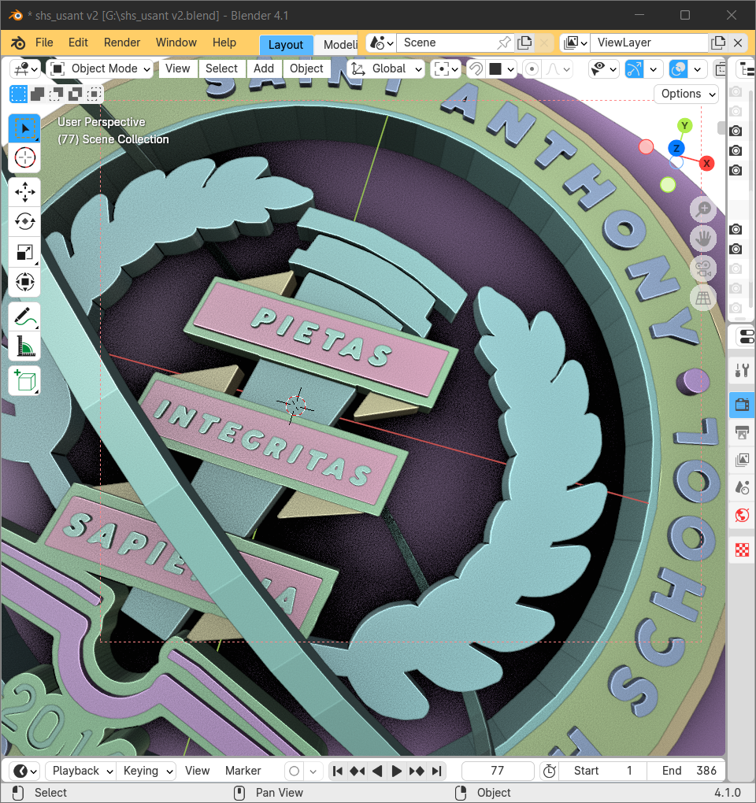
Task: Open the Render menu
Action: (x=122, y=43)
